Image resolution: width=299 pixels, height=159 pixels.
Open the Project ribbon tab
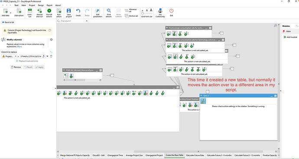[x=32, y=5]
